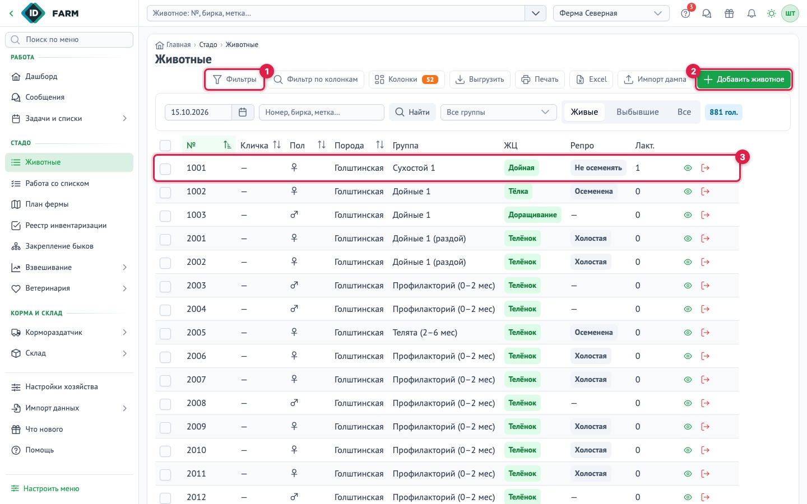This screenshot has height=504, width=807.
Task: Open План фермы in sidebar
Action: coord(69,204)
